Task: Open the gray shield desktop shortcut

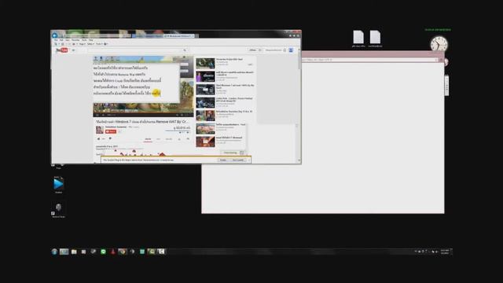Action: (x=58, y=208)
